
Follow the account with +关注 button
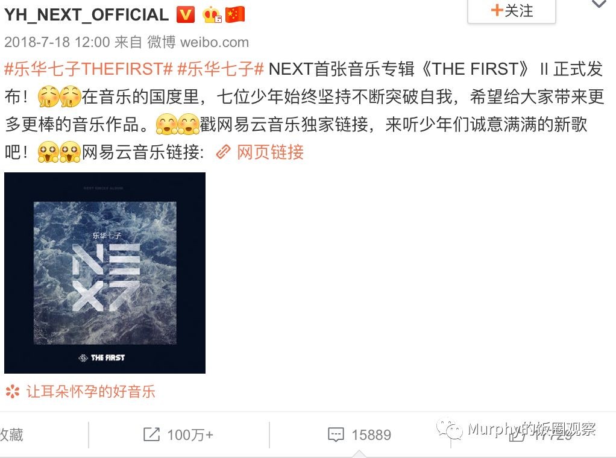pyautogui.click(x=512, y=11)
